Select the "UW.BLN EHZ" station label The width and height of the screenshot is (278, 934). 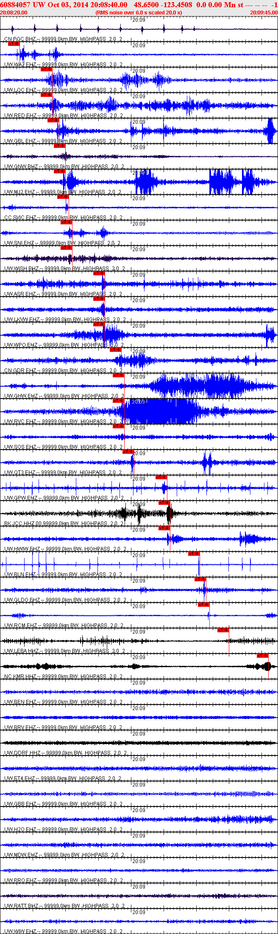point(20,575)
